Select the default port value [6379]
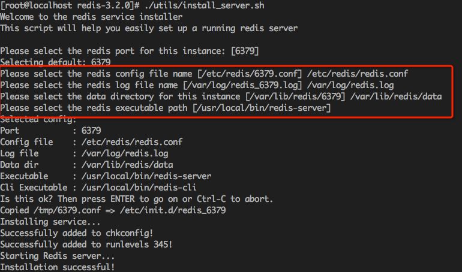The height and width of the screenshot is (272, 462). (245, 51)
